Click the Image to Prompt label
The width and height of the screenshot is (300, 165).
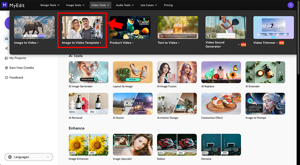[x=256, y=118]
